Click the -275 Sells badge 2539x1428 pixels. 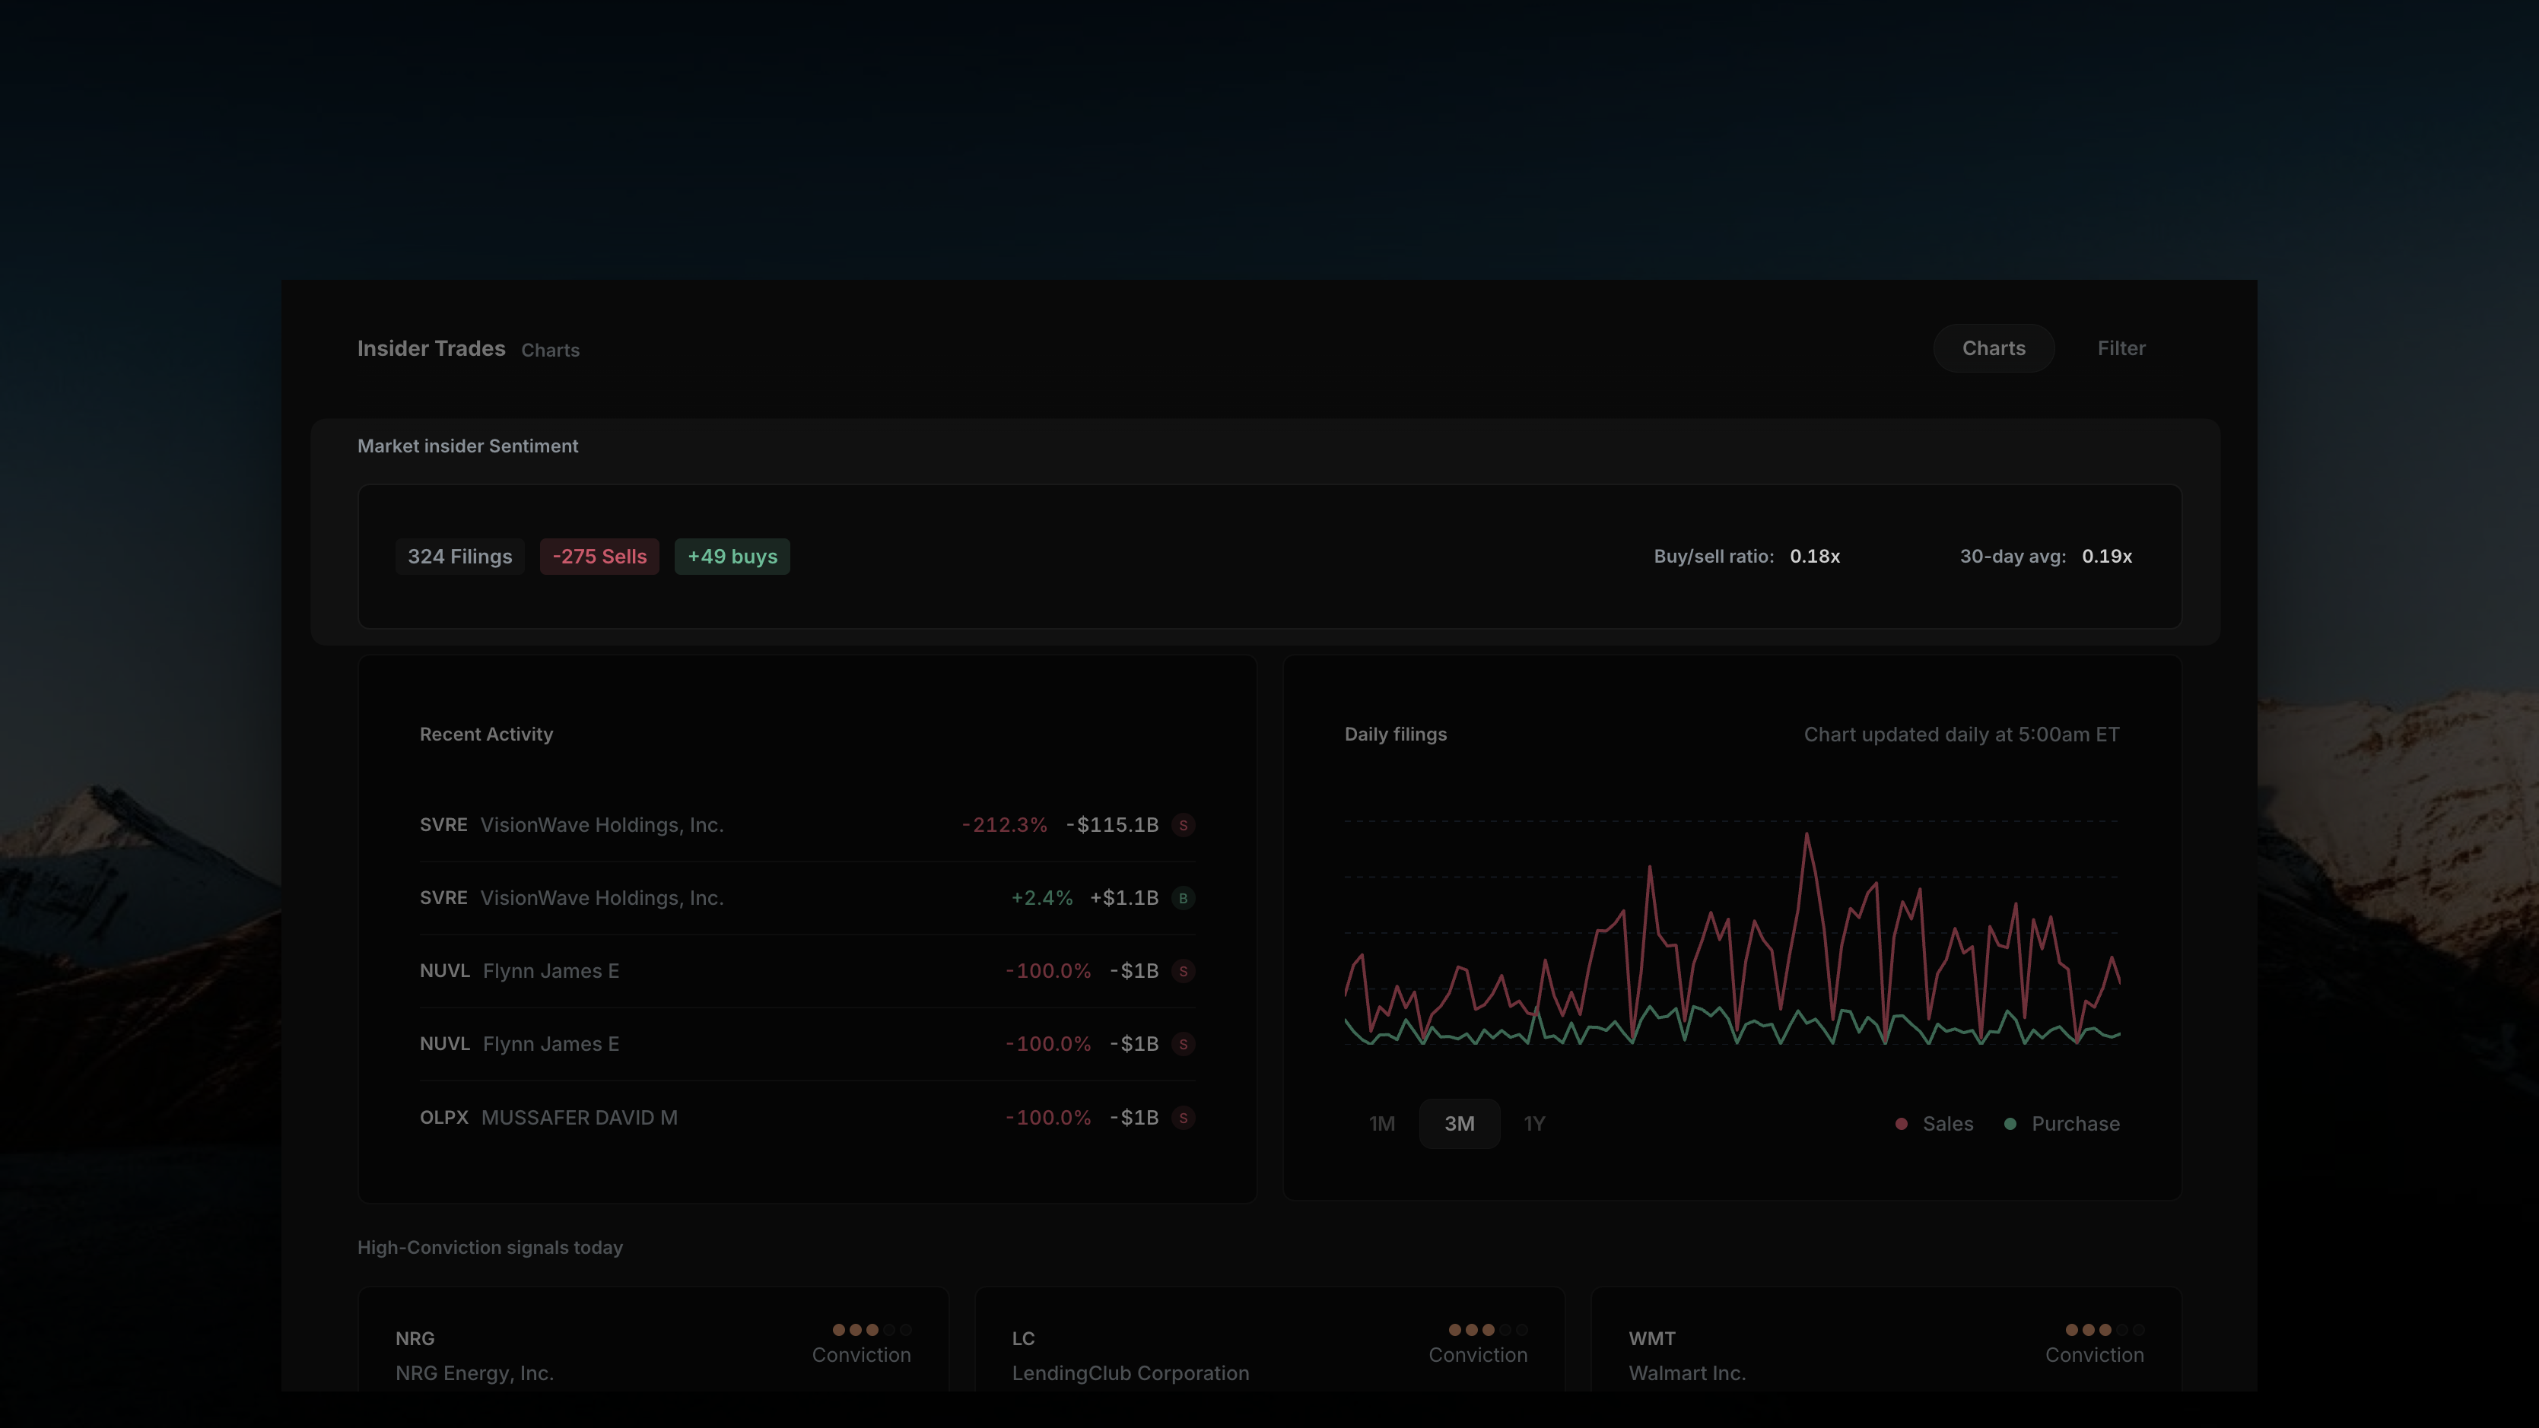pos(599,556)
